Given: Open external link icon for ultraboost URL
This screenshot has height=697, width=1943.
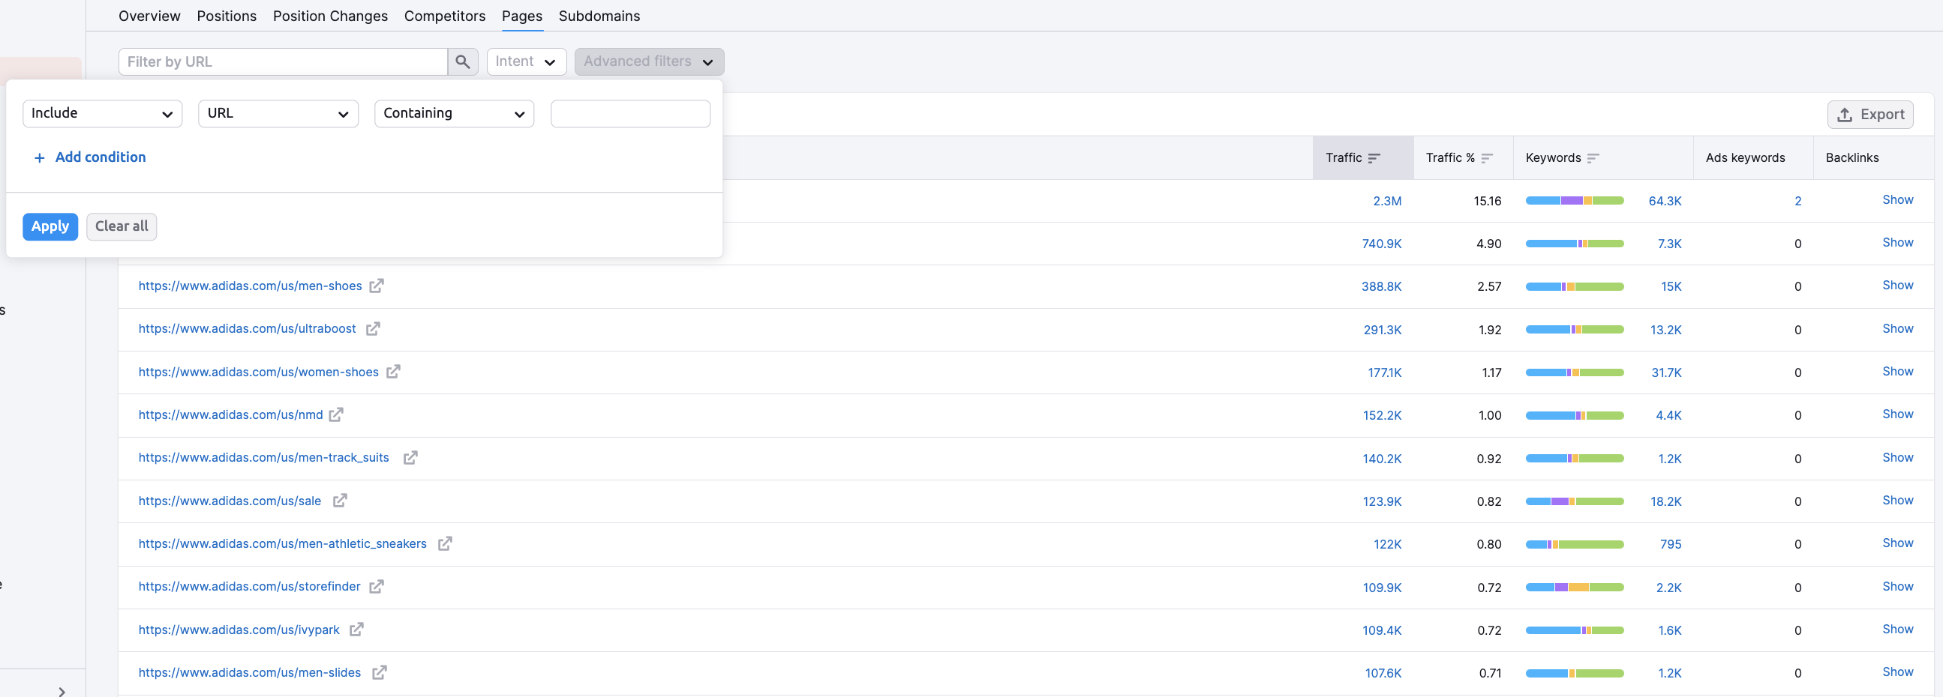Looking at the screenshot, I should pyautogui.click(x=373, y=328).
